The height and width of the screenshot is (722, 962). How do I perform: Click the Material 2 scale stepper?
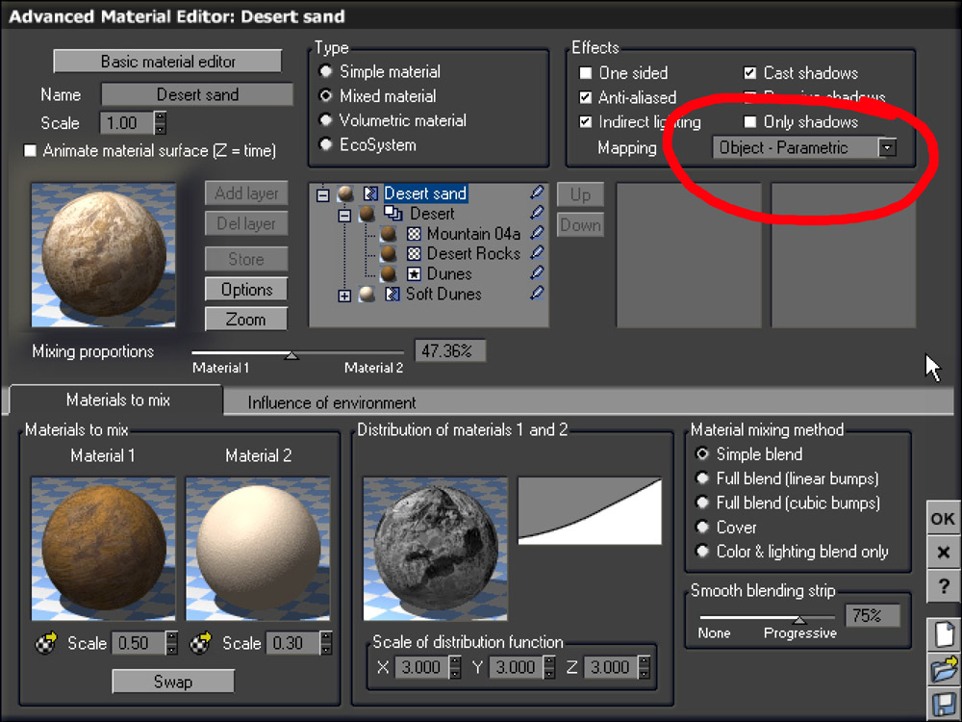coord(326,643)
